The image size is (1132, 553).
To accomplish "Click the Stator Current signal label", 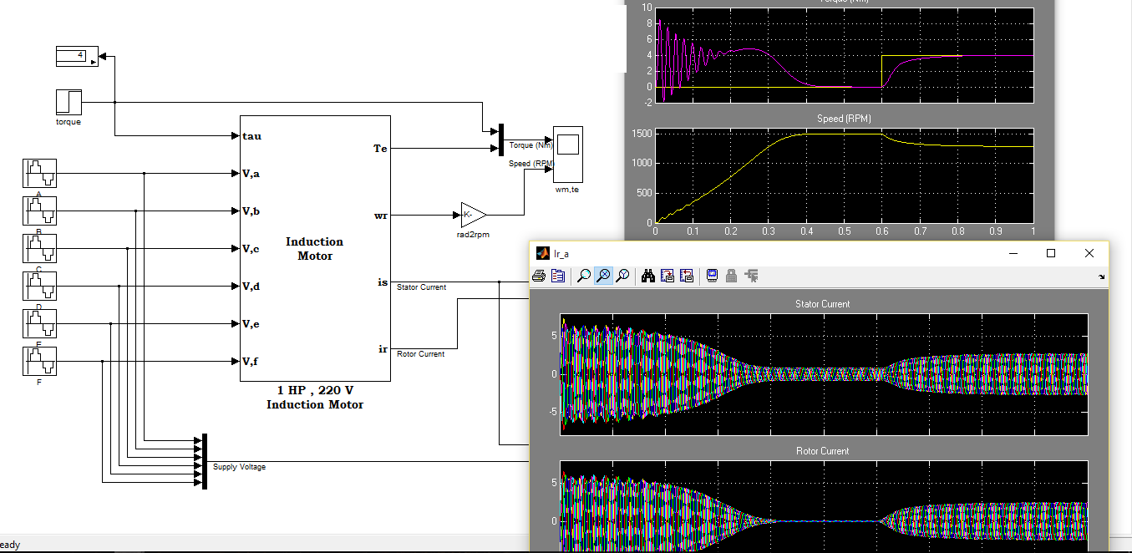I will point(421,287).
